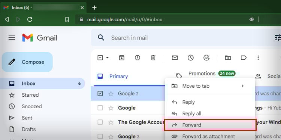
Task: Uncheck the selected Google 2 email
Action: point(100,94)
